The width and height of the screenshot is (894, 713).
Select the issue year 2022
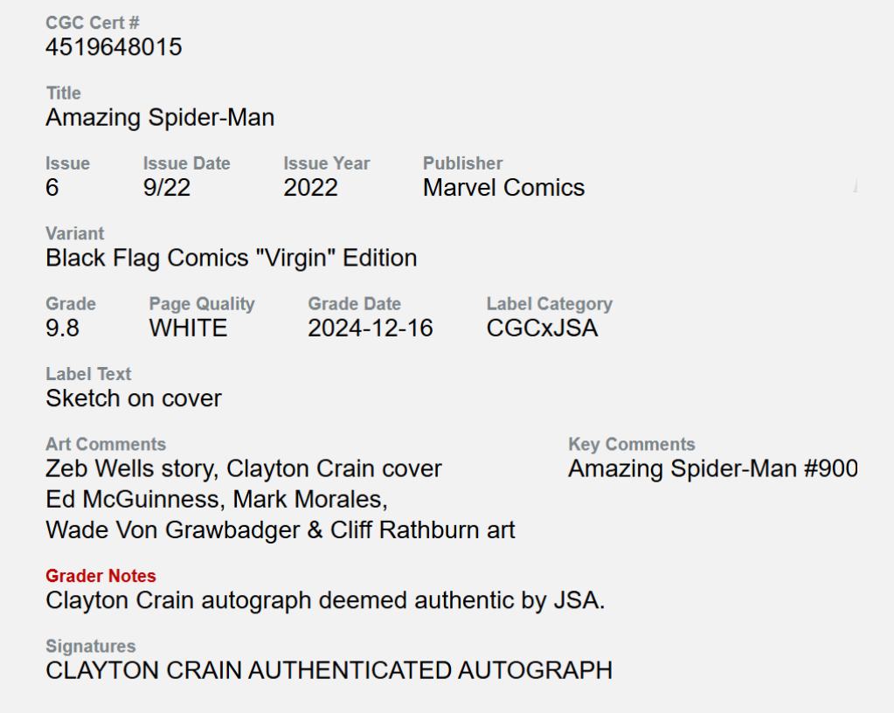[310, 188]
